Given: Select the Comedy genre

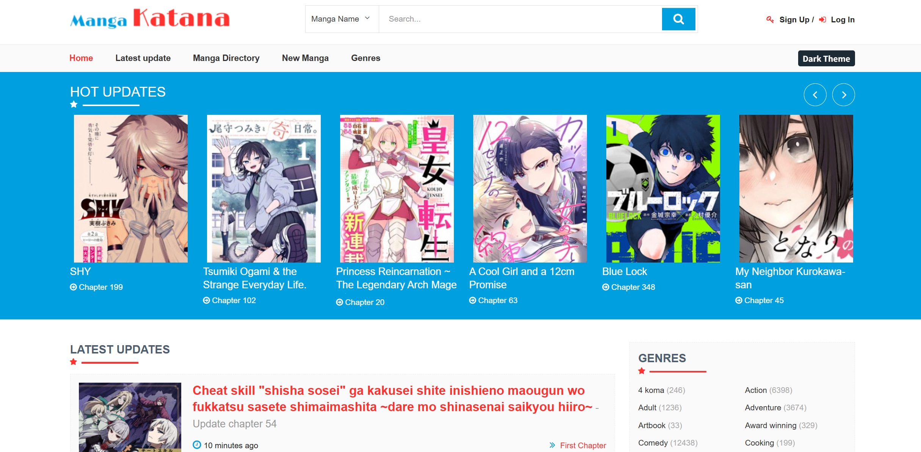Looking at the screenshot, I should [x=653, y=443].
